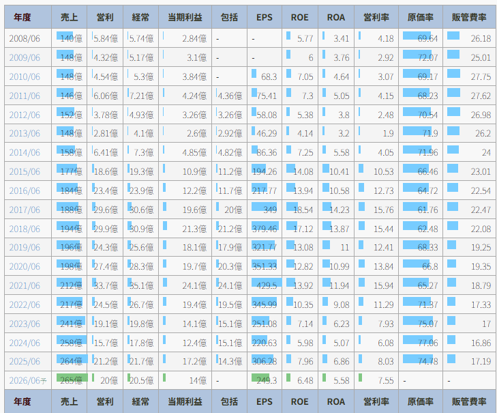Click the 営利 header in top row
Viewport: 497px width, 413px height.
[x=105, y=17]
